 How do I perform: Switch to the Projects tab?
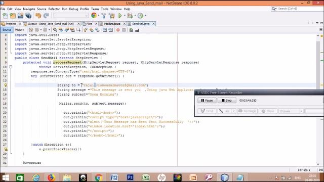pyautogui.click(x=11, y=24)
